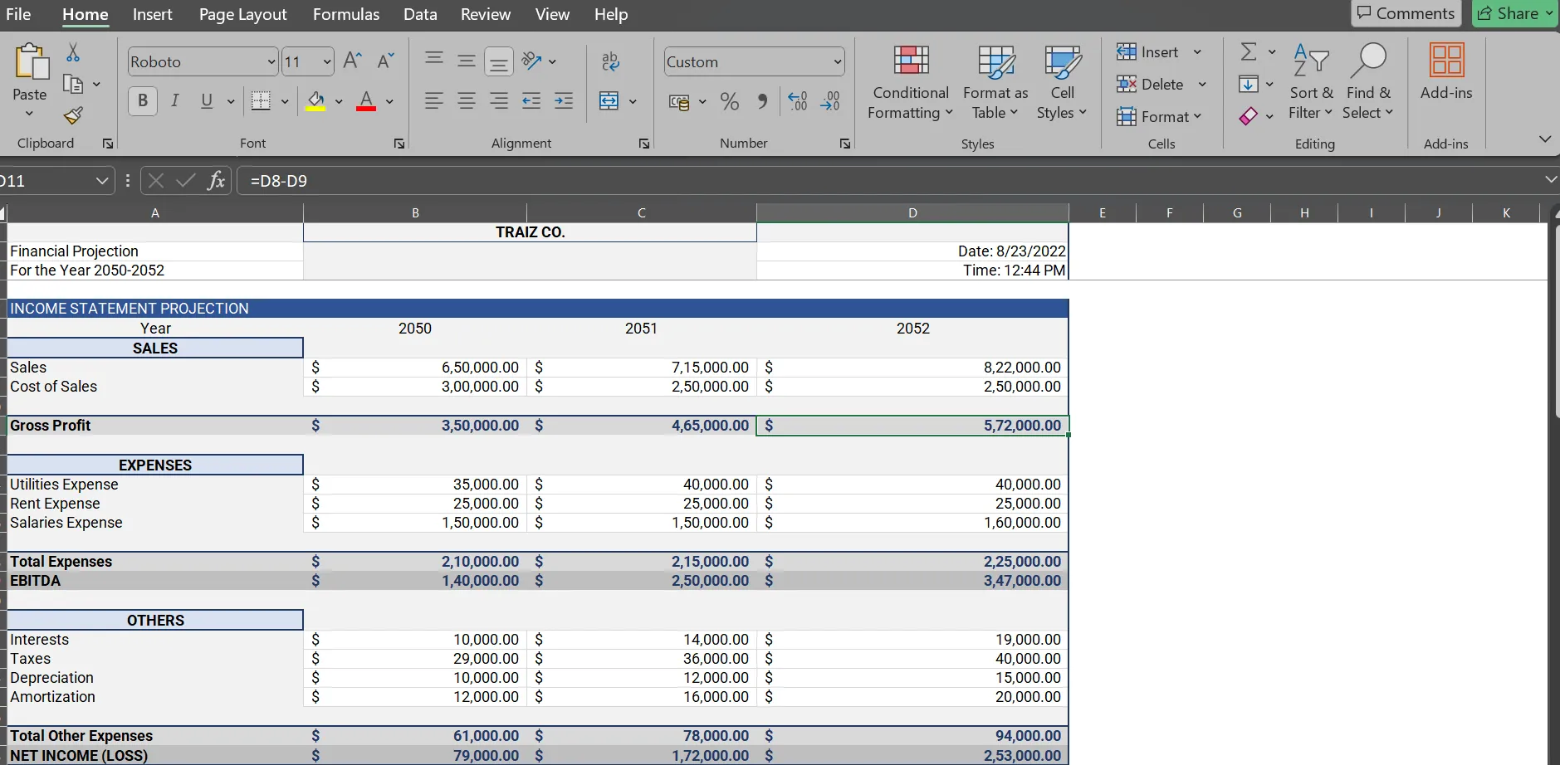Click Merge & Center icon
This screenshot has width=1560, height=765.
pos(609,101)
